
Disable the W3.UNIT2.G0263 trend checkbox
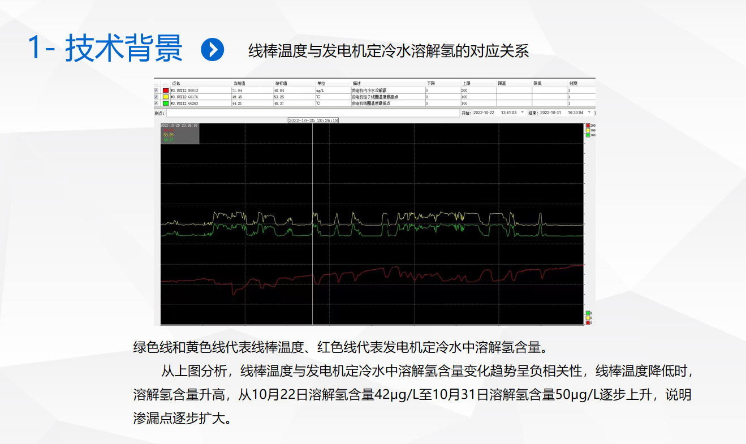(157, 104)
